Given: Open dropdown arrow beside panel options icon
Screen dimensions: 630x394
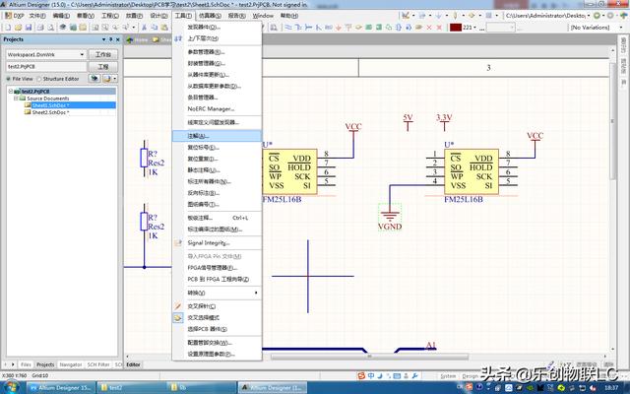Looking at the screenshot, I should 115,79.
